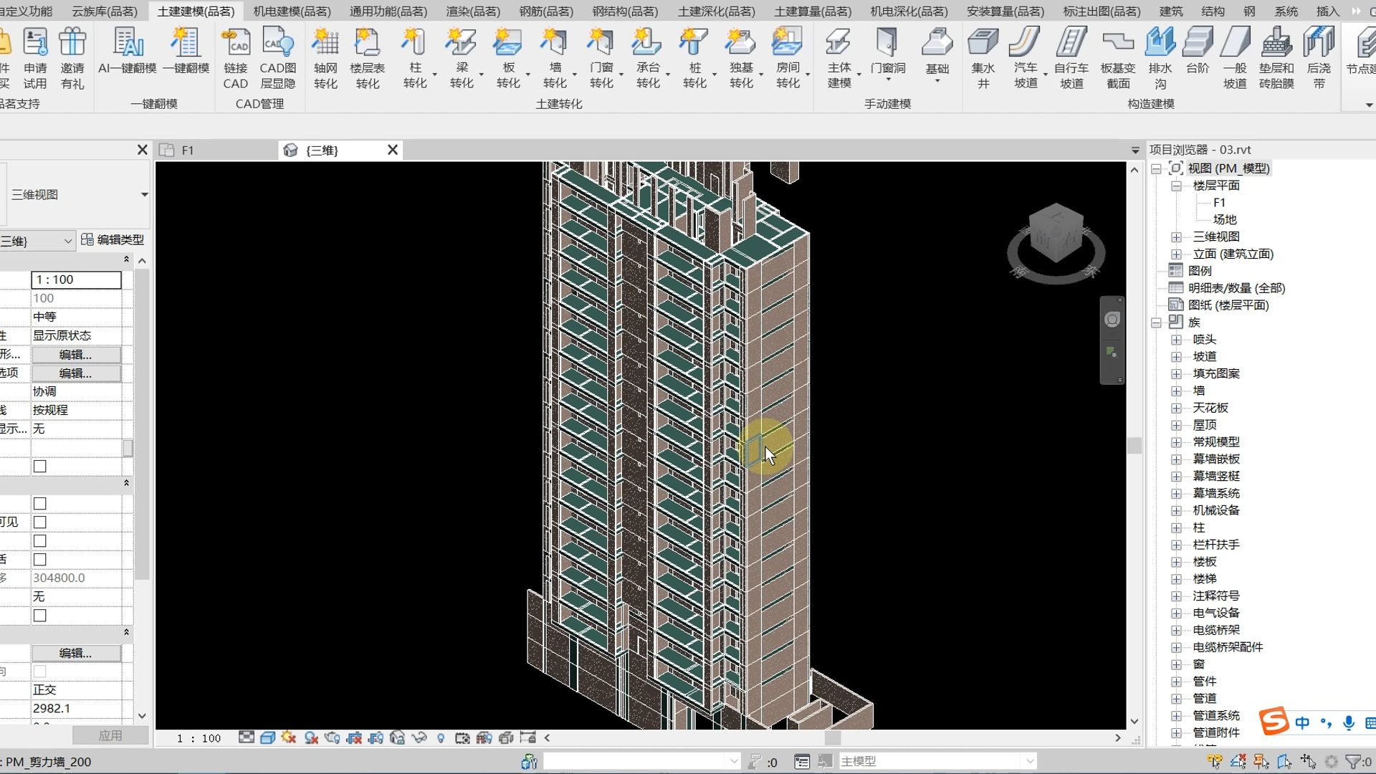Switch to the 机电建模(品茗) ribbon tab
The width and height of the screenshot is (1376, 774).
point(292,11)
